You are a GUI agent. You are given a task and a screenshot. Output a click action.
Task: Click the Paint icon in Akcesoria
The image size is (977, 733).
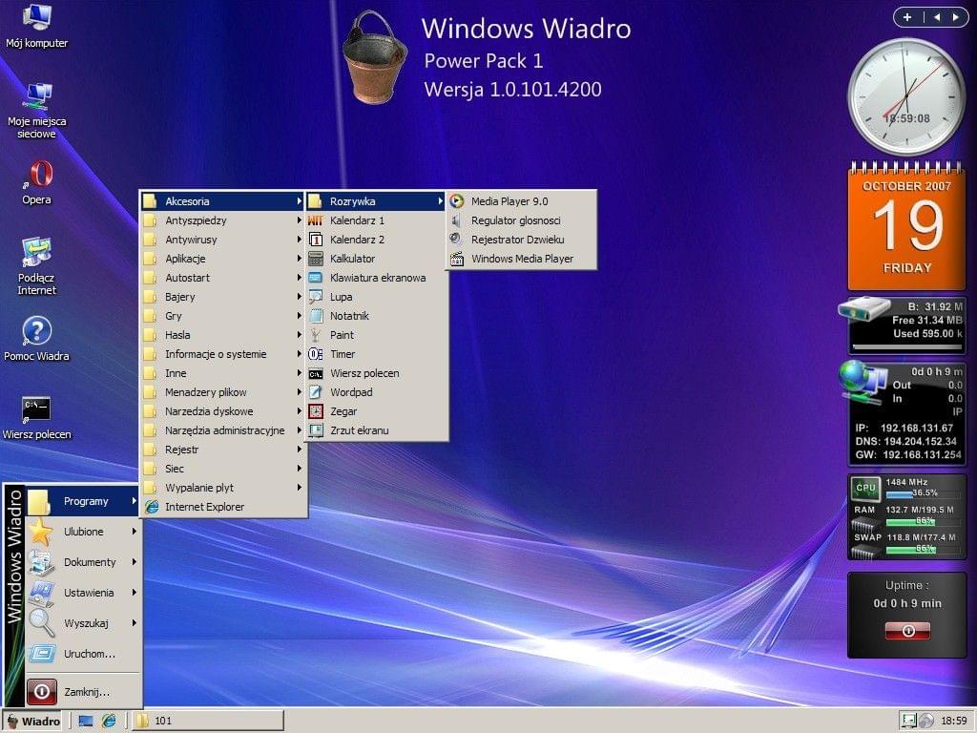(x=316, y=335)
